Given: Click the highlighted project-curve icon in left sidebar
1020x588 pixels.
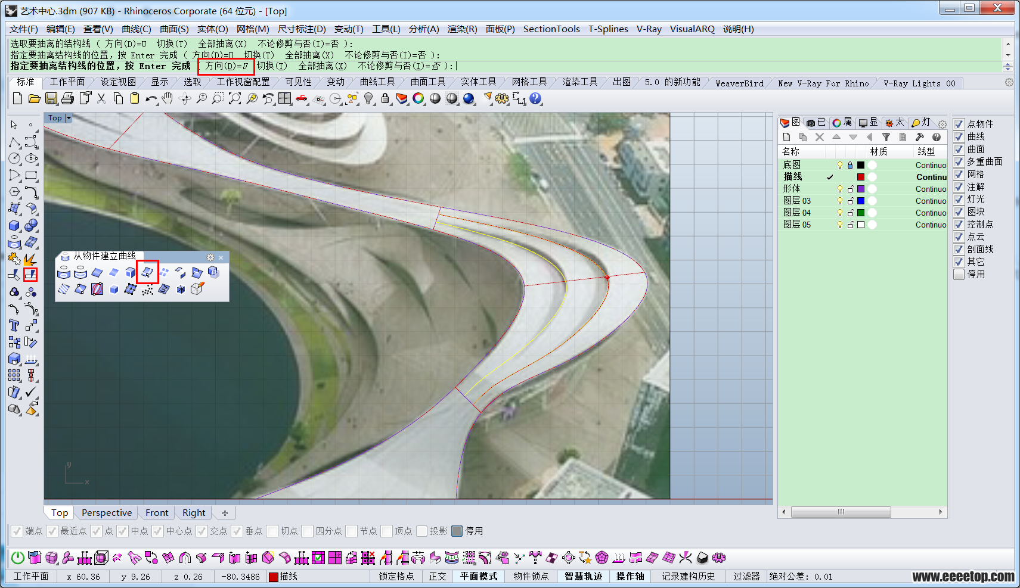Looking at the screenshot, I should 30,275.
